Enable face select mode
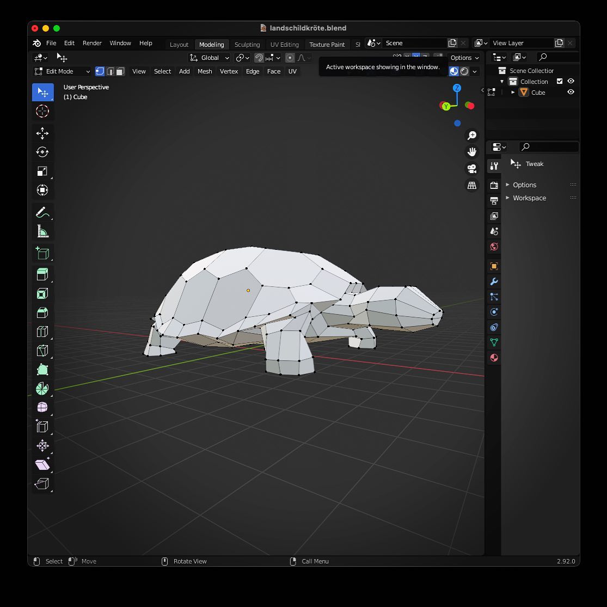Viewport: 607px width, 607px height. click(120, 71)
